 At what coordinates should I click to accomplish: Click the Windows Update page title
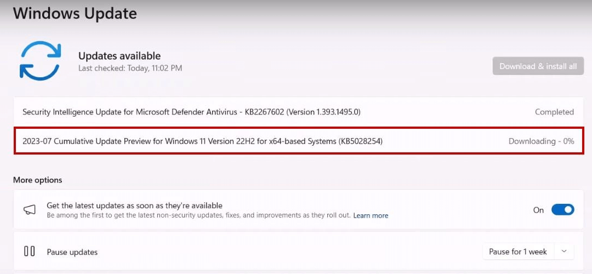(75, 13)
